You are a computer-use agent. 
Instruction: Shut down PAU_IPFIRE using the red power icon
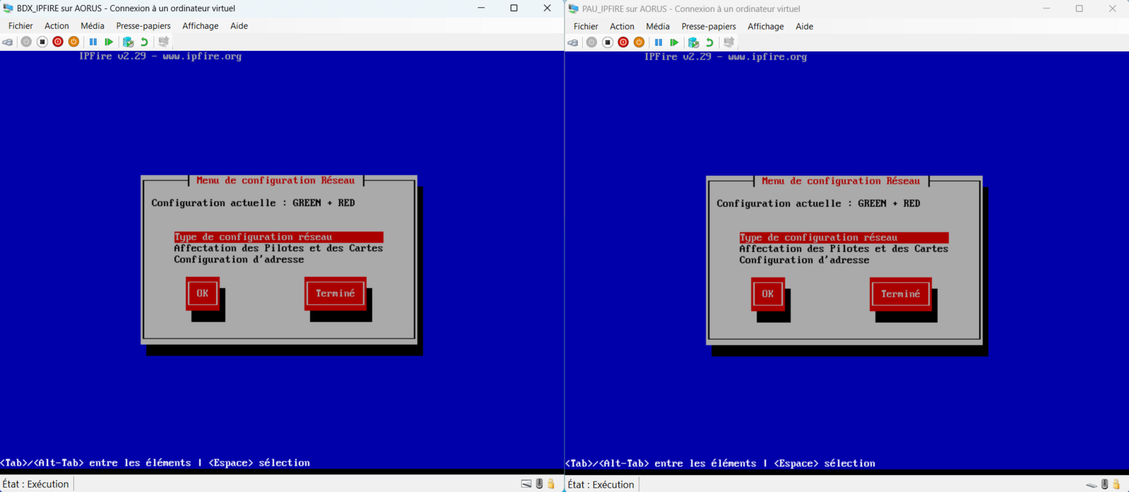[623, 43]
